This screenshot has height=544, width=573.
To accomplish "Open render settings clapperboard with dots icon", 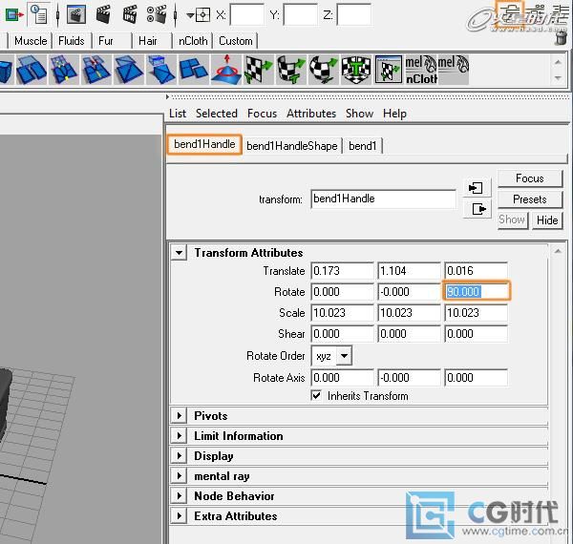I will [156, 15].
